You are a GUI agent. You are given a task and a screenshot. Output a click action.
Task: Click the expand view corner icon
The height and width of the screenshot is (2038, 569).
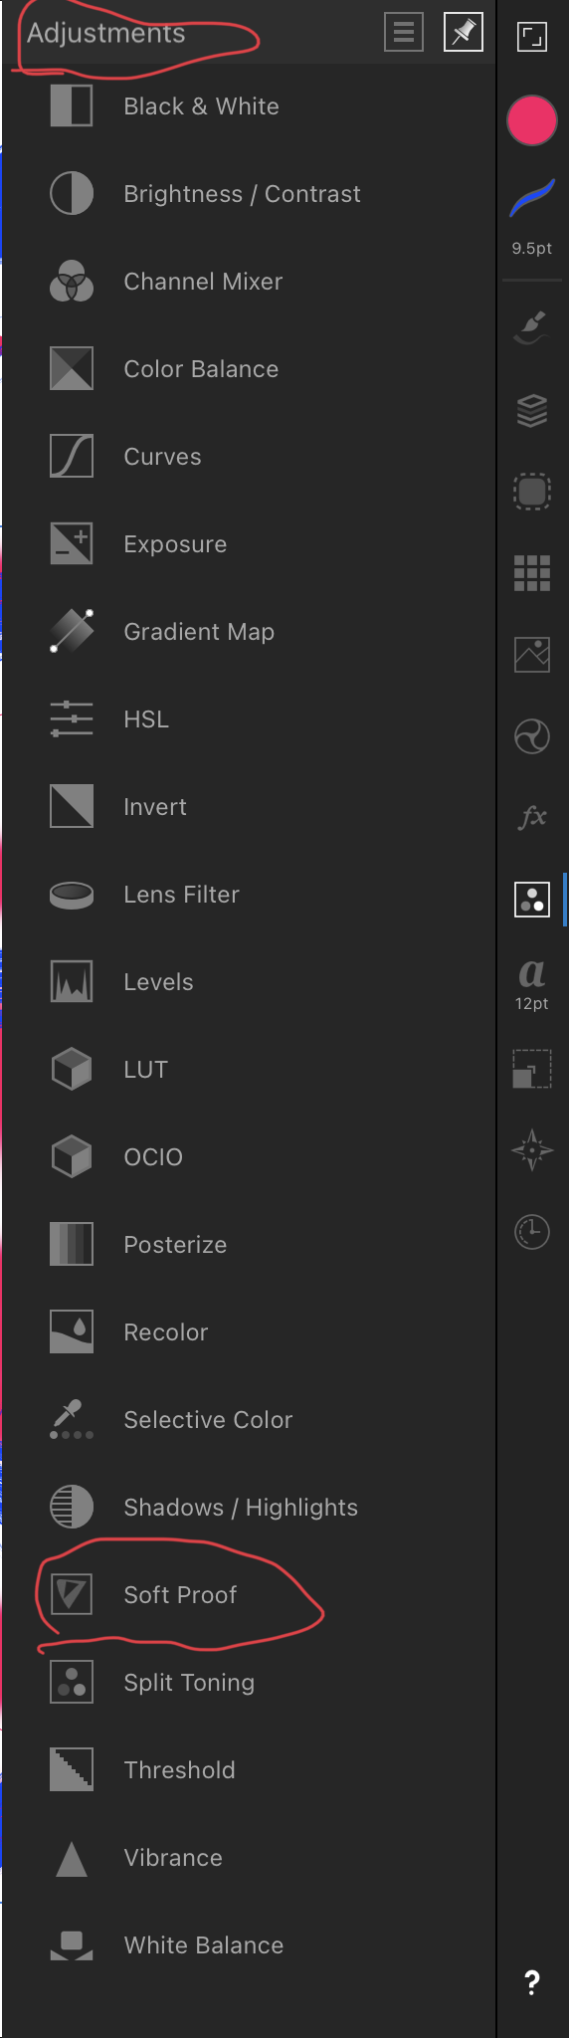pyautogui.click(x=532, y=37)
